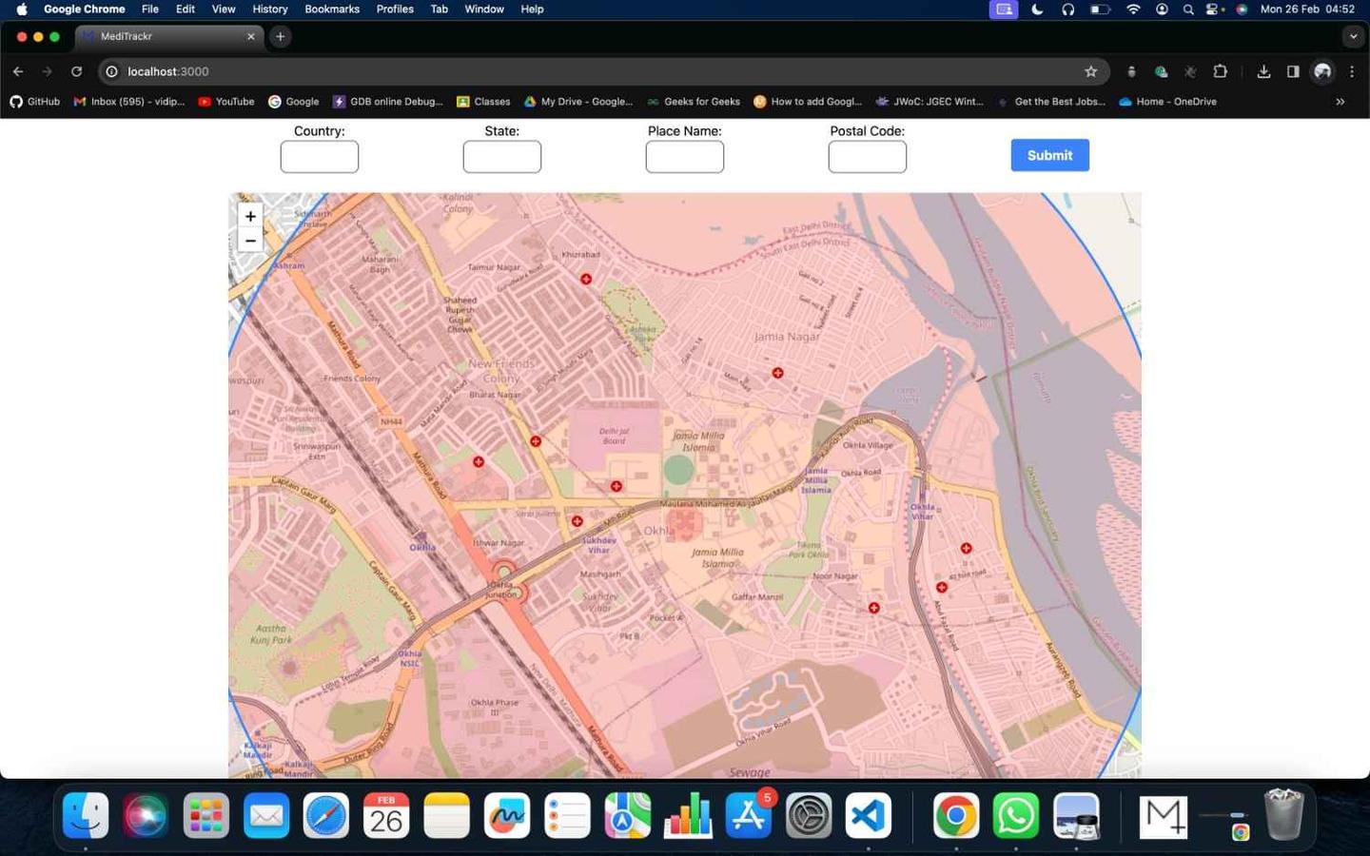
Task: Close the MediTrackr tab
Action: [251, 36]
